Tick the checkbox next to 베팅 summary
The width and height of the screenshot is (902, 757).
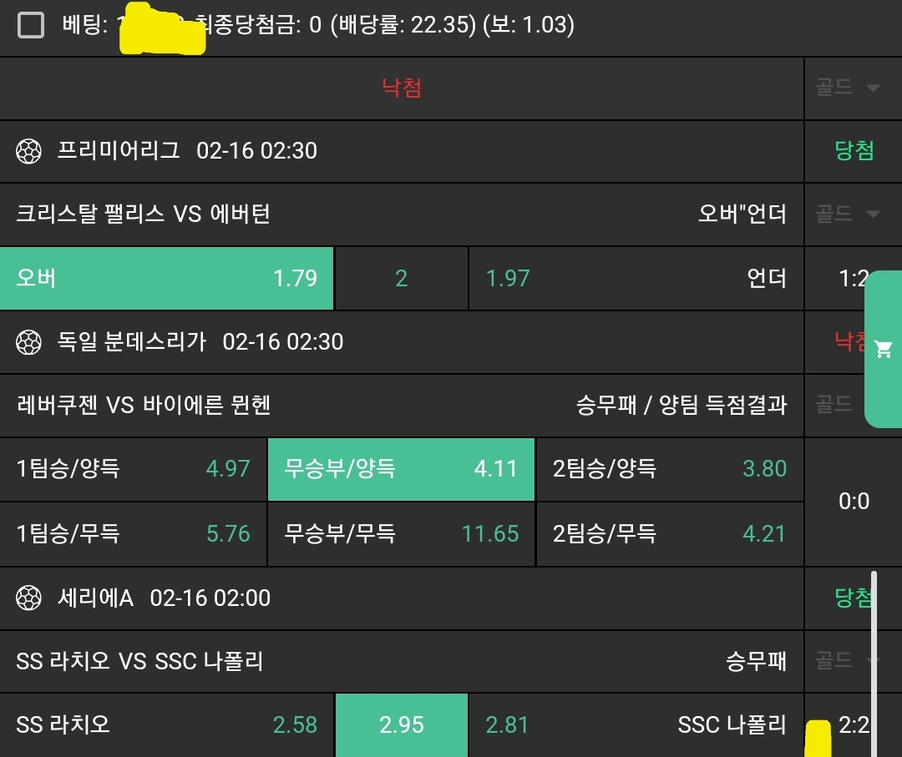point(31,25)
